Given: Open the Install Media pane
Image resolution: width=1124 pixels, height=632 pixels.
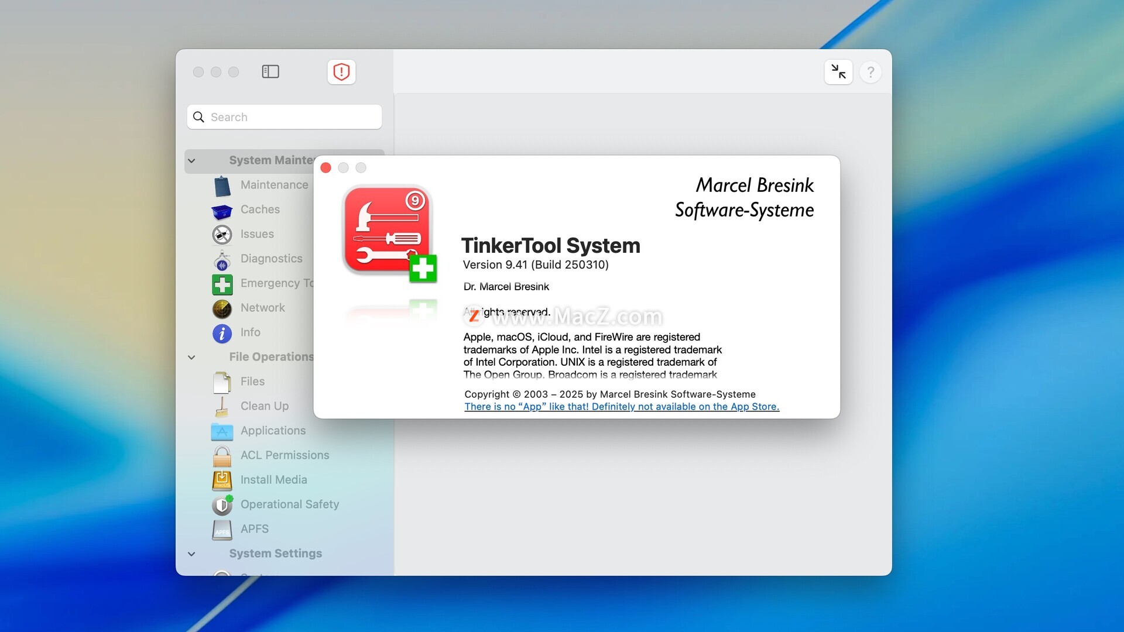Looking at the screenshot, I should click(273, 480).
